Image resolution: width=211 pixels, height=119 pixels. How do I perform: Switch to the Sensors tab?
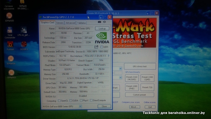[60, 23]
